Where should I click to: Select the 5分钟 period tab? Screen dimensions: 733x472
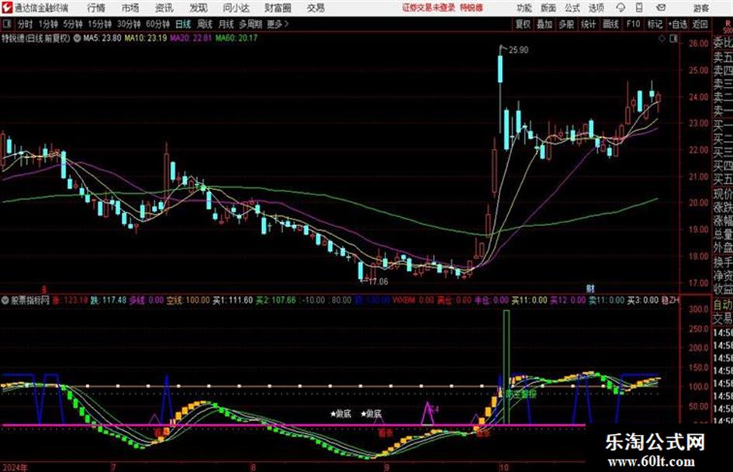click(x=72, y=24)
